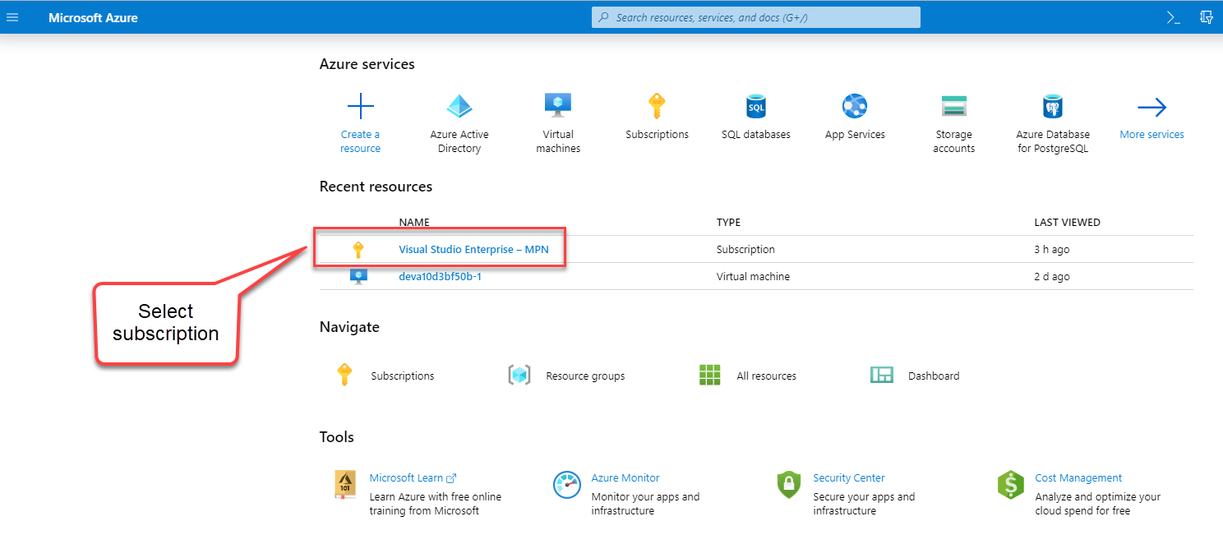
Task: Open Microsoft Learn link
Action: coord(413,477)
